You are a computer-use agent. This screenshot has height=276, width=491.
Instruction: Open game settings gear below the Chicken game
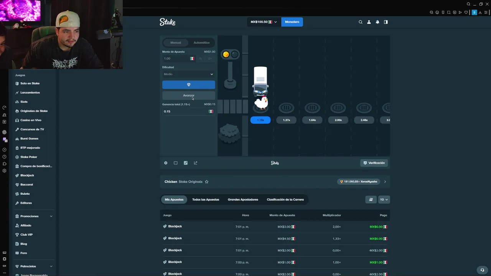166,163
